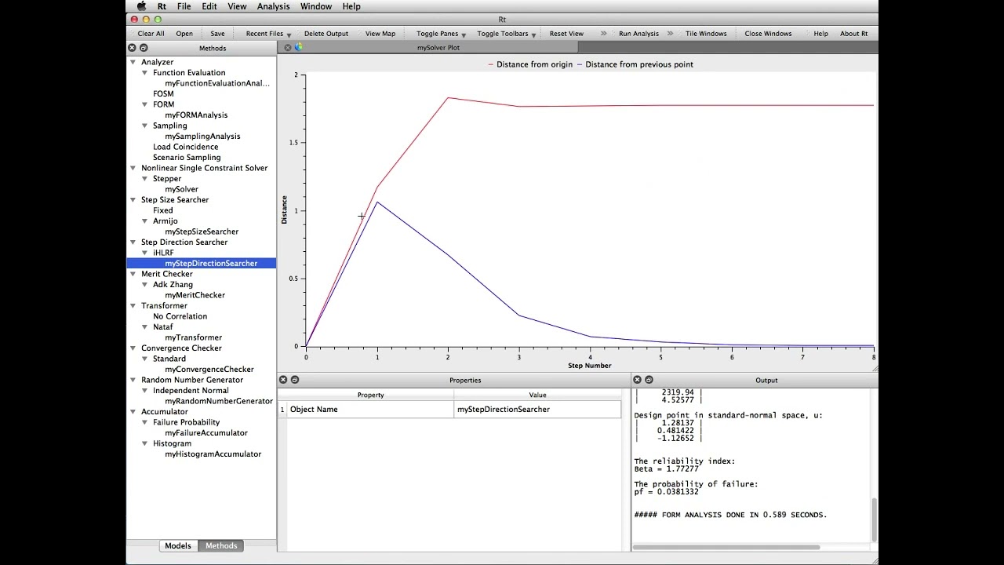Open the View menu

click(237, 6)
